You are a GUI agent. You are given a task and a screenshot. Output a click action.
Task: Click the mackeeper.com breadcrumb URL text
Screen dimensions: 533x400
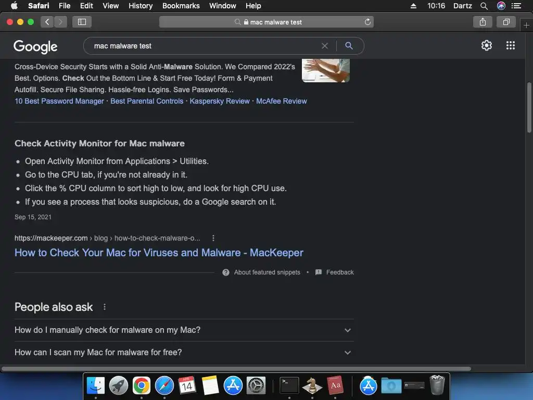(x=107, y=238)
